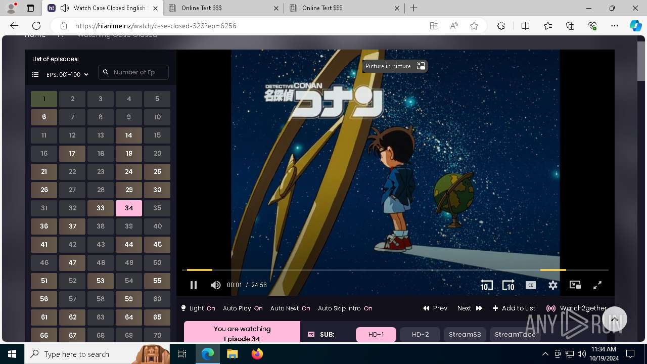The image size is (647, 364).
Task: Open split screen view
Action: point(525,26)
